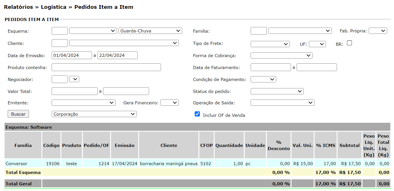Viewport: 394px width, 191px height.
Task: Uncheck Incluir OF de Venda checkbox
Action: (x=197, y=114)
